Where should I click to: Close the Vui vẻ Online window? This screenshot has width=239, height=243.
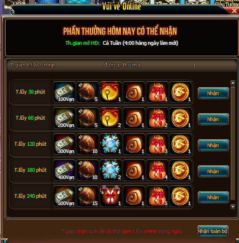(x=234, y=11)
